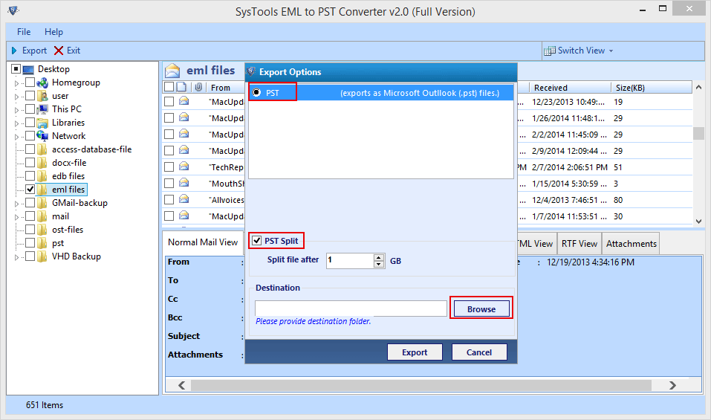Expand the Homegroup tree node
The width and height of the screenshot is (711, 420).
click(x=17, y=83)
